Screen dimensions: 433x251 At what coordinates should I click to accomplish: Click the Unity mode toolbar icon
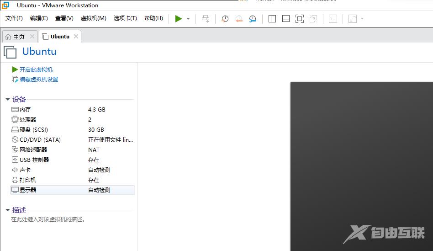313,19
